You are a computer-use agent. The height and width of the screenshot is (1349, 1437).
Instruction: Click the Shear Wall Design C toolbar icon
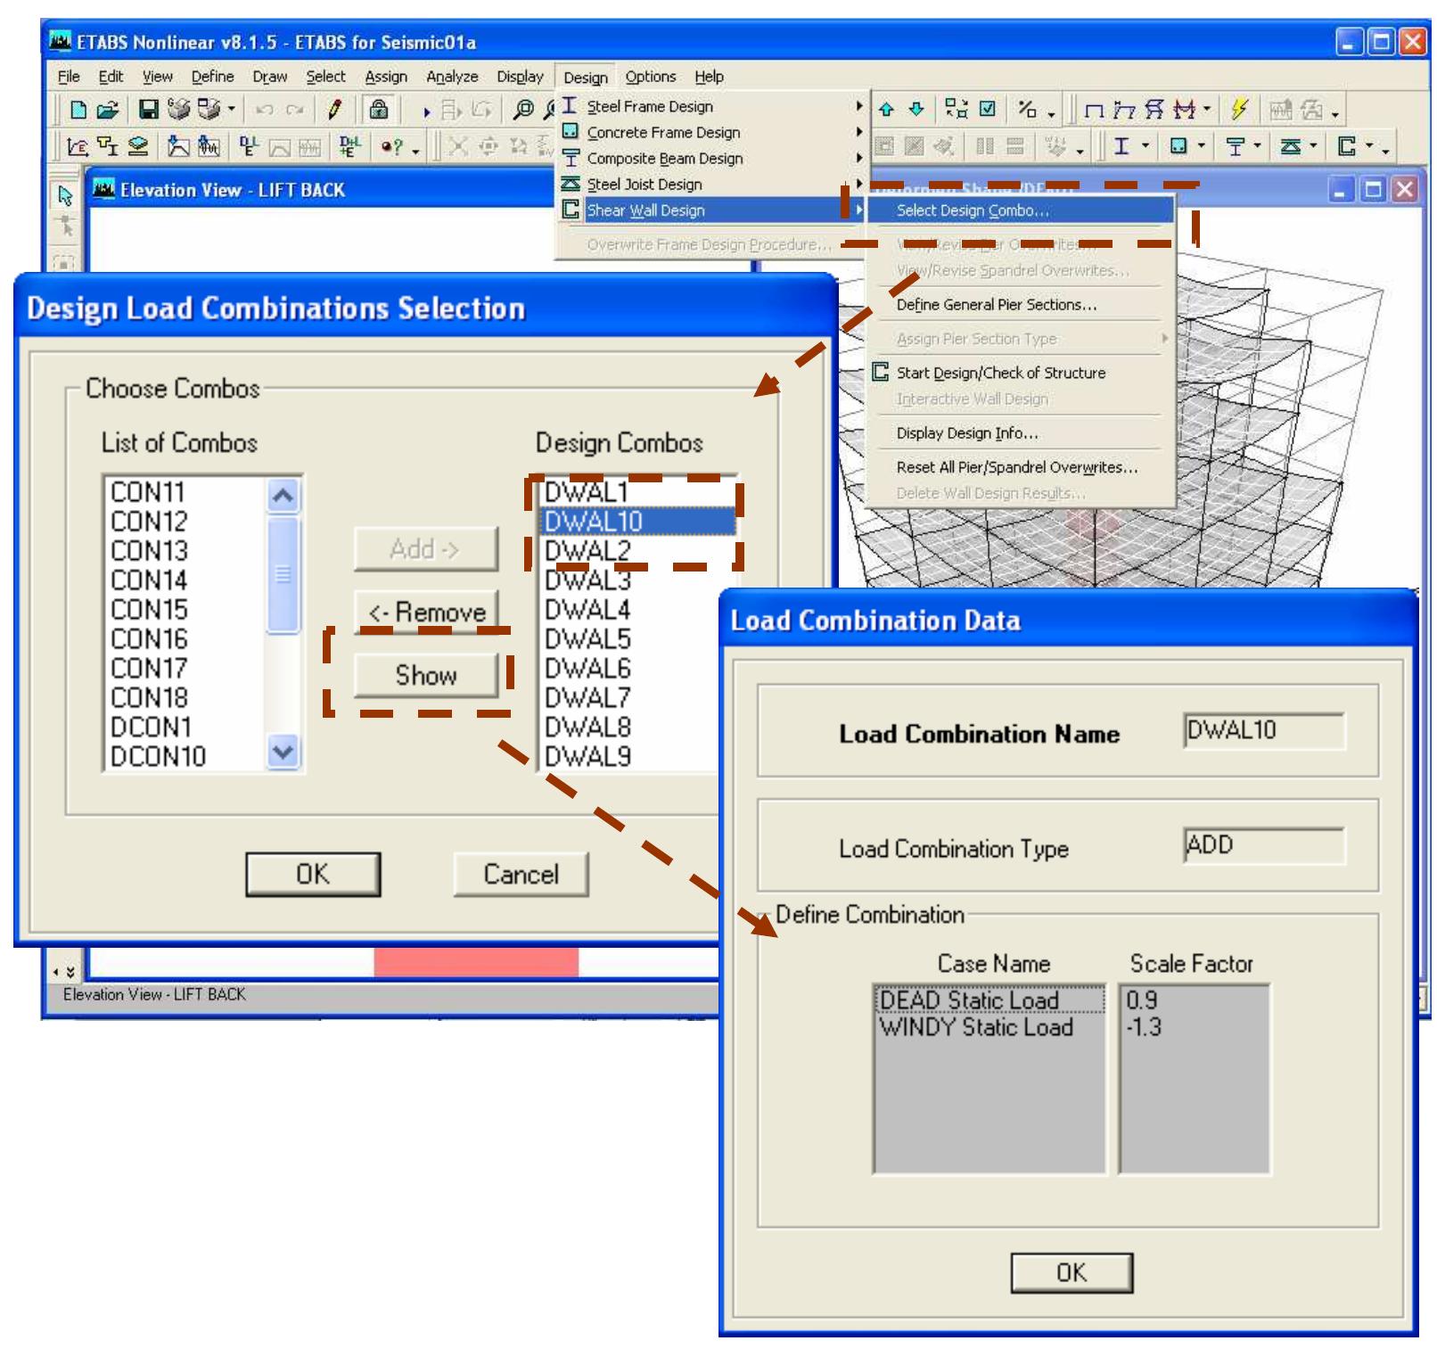(1347, 146)
